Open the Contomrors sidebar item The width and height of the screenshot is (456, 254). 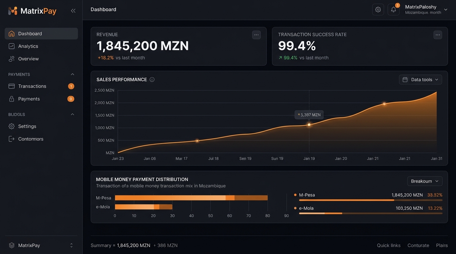pyautogui.click(x=41, y=139)
